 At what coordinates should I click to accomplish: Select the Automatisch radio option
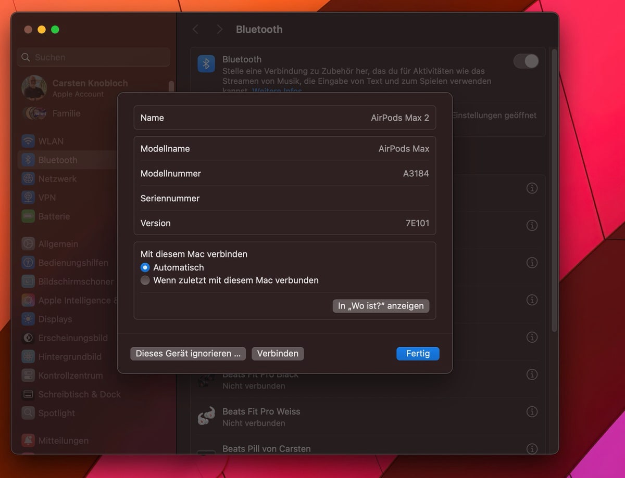(x=145, y=267)
